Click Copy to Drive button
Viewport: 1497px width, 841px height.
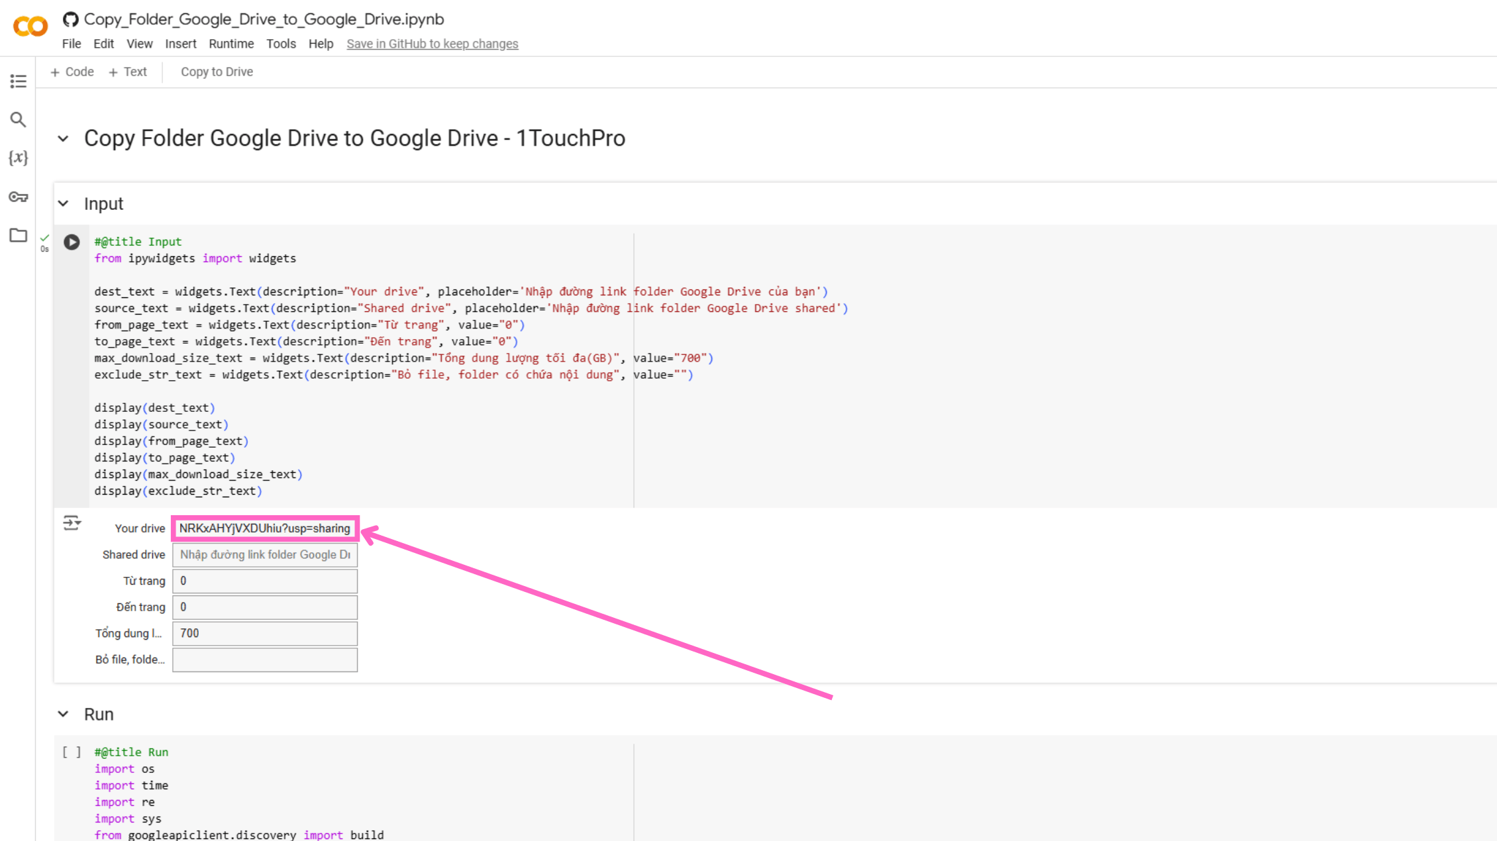217,72
